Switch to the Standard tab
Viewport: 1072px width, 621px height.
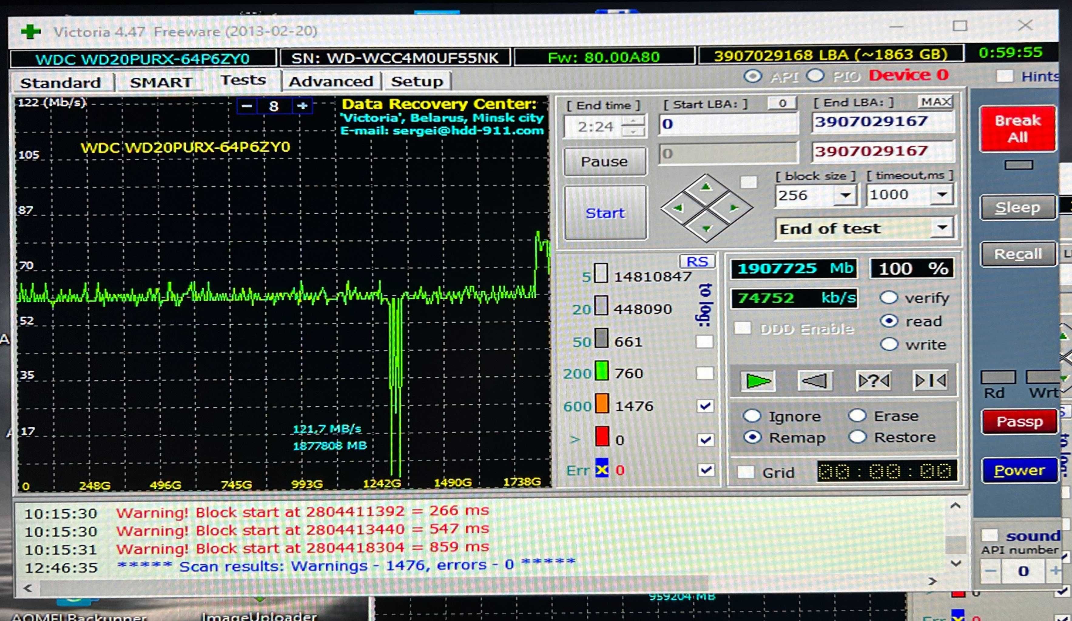pos(60,83)
